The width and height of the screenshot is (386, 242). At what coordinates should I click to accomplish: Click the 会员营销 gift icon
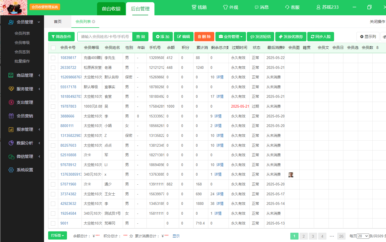(11, 116)
